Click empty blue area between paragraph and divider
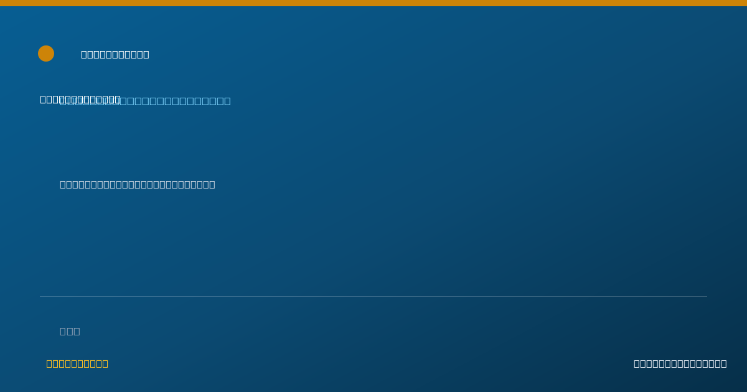Viewport: 747px width, 392px height. coord(374,243)
